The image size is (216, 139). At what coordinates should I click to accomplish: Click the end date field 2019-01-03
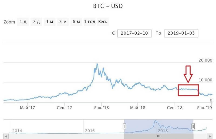click(181, 34)
